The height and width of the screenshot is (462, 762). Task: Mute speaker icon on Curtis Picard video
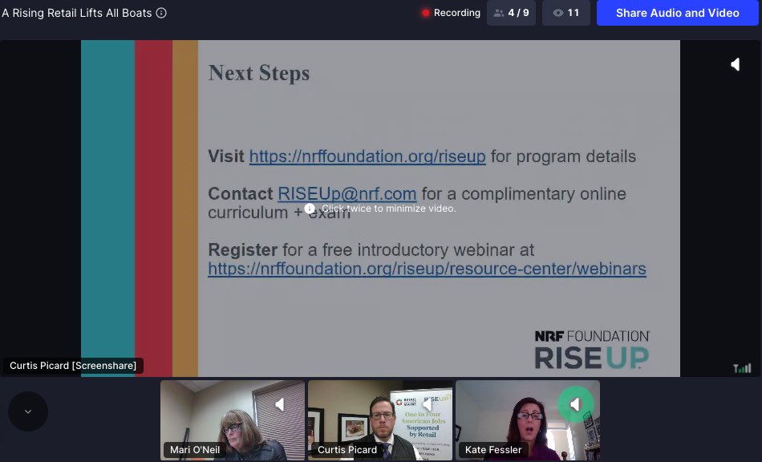(428, 404)
